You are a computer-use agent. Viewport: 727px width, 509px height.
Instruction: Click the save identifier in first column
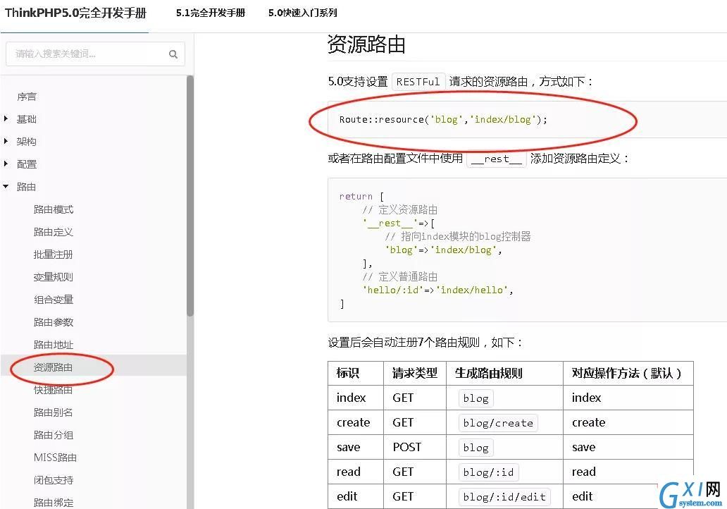[x=348, y=447]
